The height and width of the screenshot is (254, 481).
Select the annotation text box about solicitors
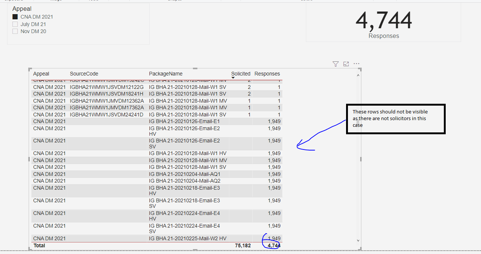tap(396, 119)
